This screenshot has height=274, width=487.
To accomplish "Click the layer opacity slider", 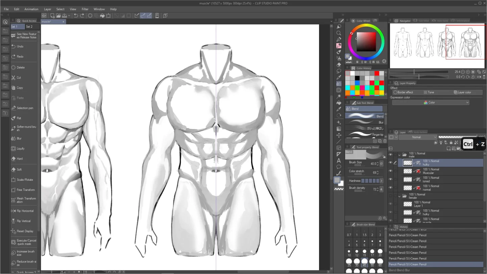I will (x=458, y=137).
